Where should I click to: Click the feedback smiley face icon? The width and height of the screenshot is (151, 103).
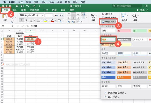pyautogui.click(x=146, y=6)
